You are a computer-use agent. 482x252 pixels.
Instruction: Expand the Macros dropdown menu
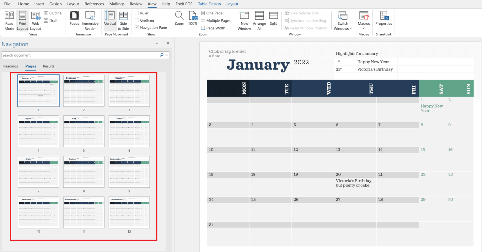(x=364, y=28)
